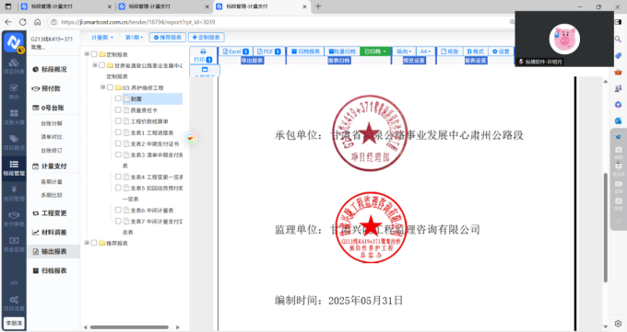Viewport: 627px width, 332px height.
Task: Click browser home icon
Action: (37, 22)
